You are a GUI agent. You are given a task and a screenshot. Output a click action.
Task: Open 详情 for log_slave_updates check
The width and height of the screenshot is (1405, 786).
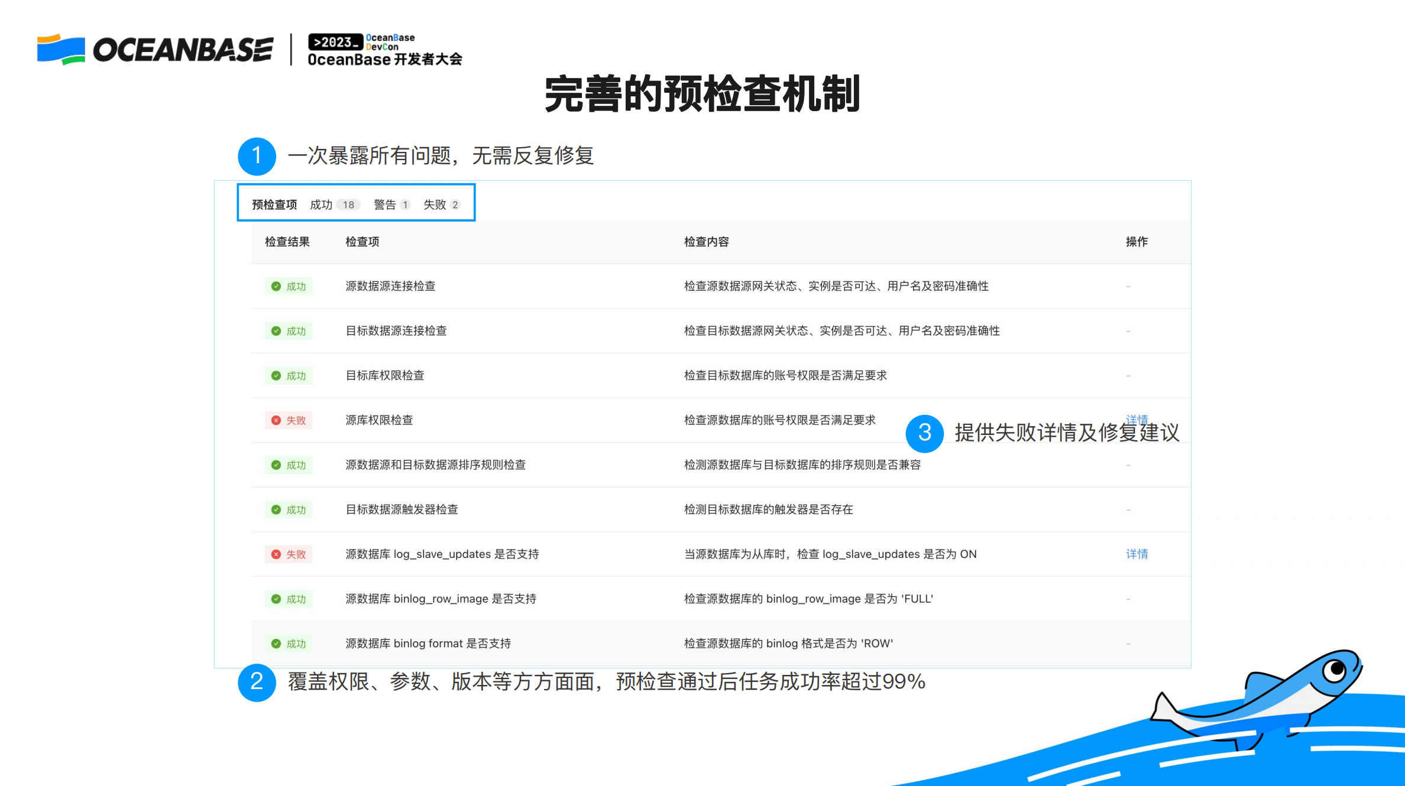click(1137, 554)
